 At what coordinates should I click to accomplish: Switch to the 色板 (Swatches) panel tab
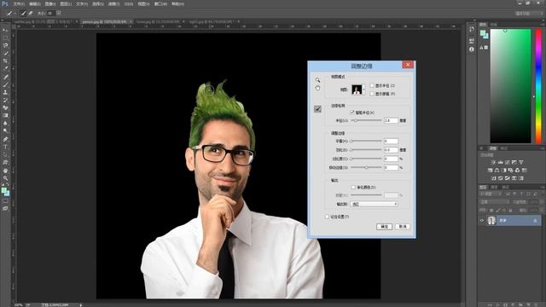tap(494, 25)
